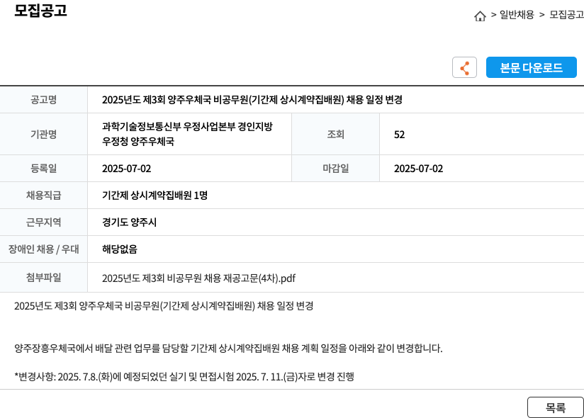Click the 등록일 label cell
This screenshot has width=584, height=418.
pos(43,168)
